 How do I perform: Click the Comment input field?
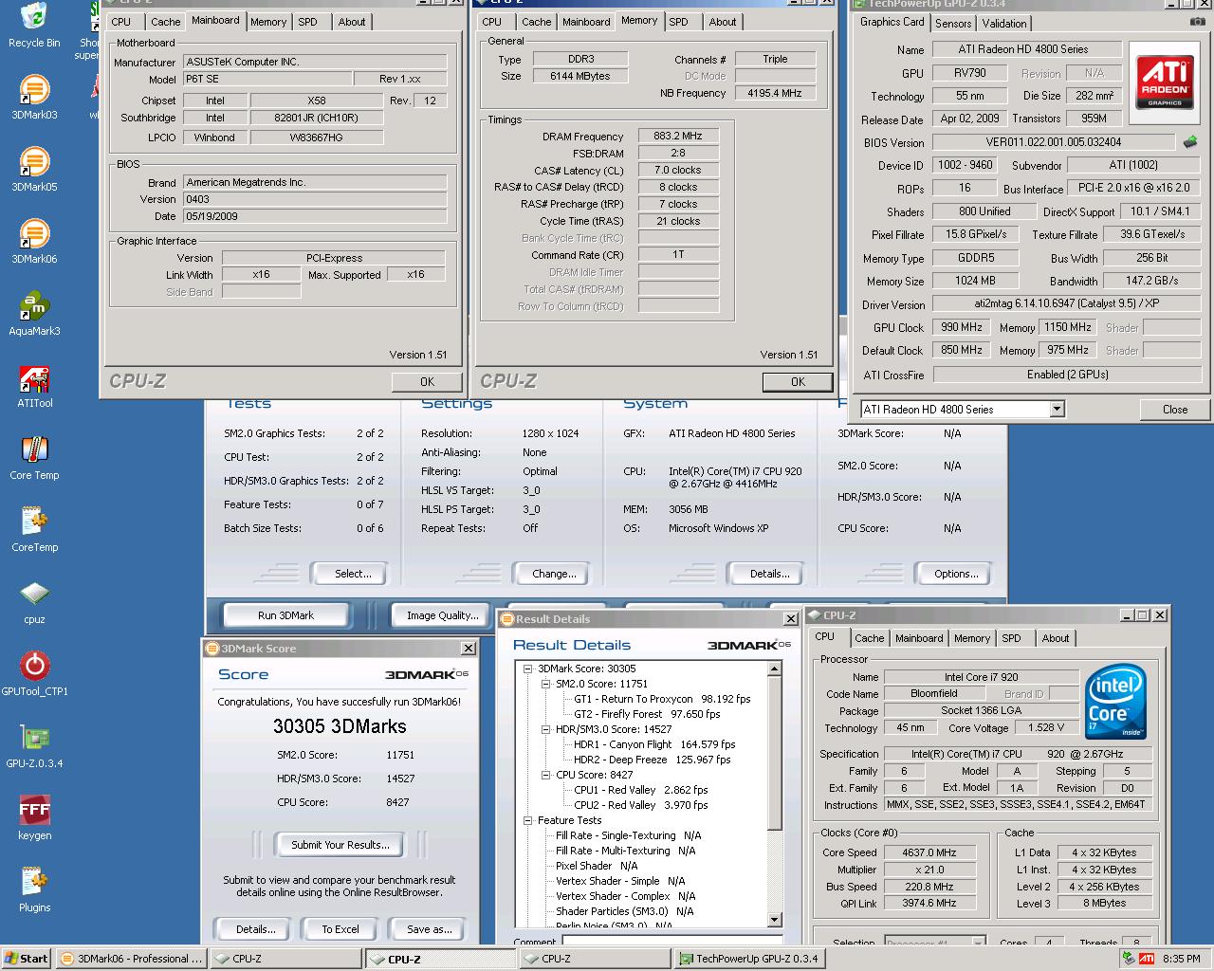pos(671,942)
